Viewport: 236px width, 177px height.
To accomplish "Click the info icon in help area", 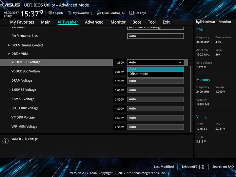I will point(6,141).
